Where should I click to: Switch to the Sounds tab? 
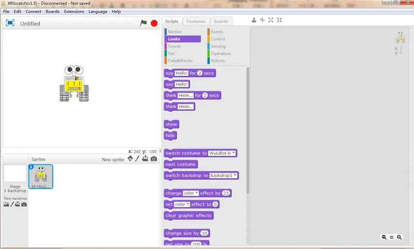221,21
